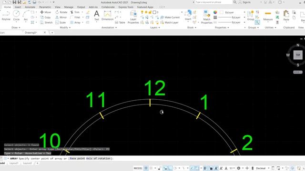Expand the Layers panel
The image size is (305, 171).
click(155, 28)
